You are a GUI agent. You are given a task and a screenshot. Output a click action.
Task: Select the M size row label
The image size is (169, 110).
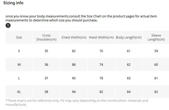click(19, 64)
